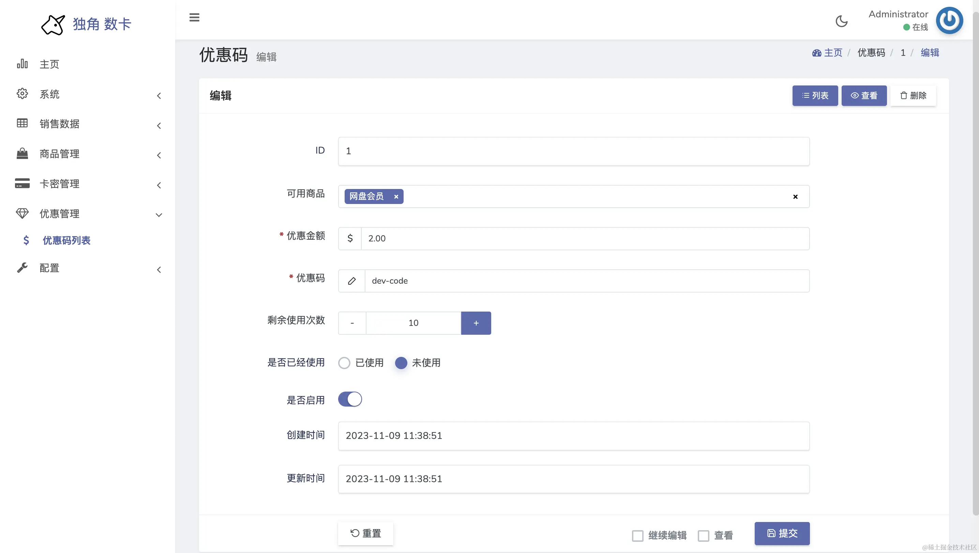Click the 优惠管理 diamond icon

click(22, 213)
